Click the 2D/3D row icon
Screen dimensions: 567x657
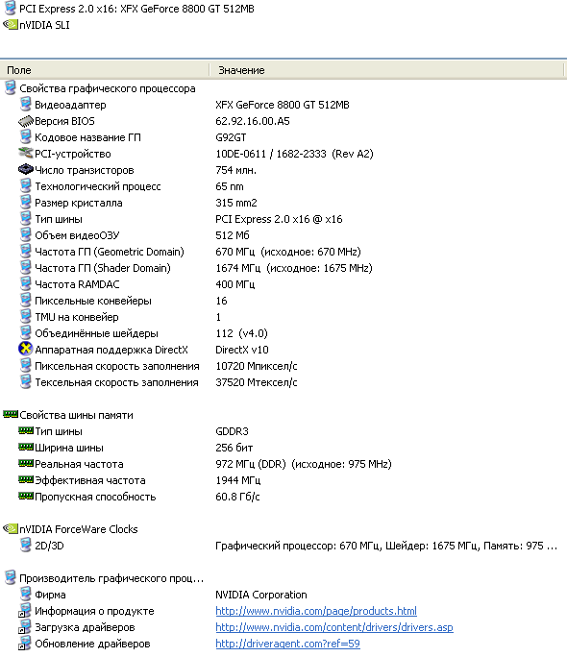(26, 546)
